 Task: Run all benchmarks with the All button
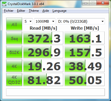click(14, 24)
